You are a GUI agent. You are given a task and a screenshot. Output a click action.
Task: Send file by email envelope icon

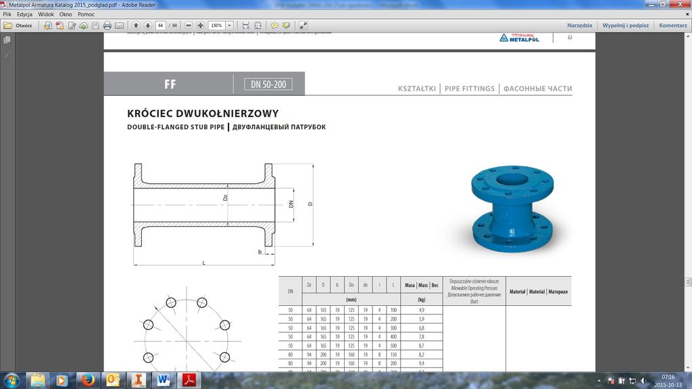(x=119, y=26)
